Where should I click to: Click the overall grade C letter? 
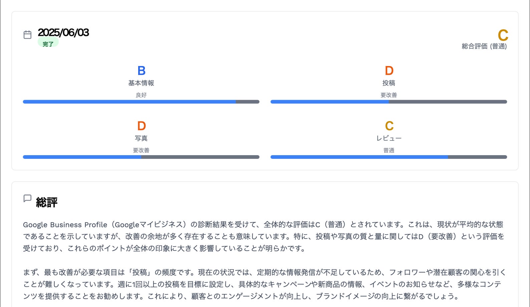pyautogui.click(x=503, y=35)
